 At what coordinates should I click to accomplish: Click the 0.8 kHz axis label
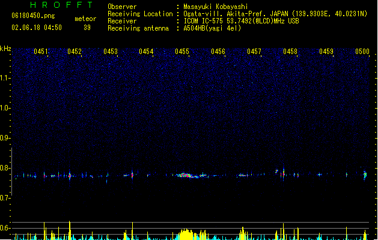(5, 168)
